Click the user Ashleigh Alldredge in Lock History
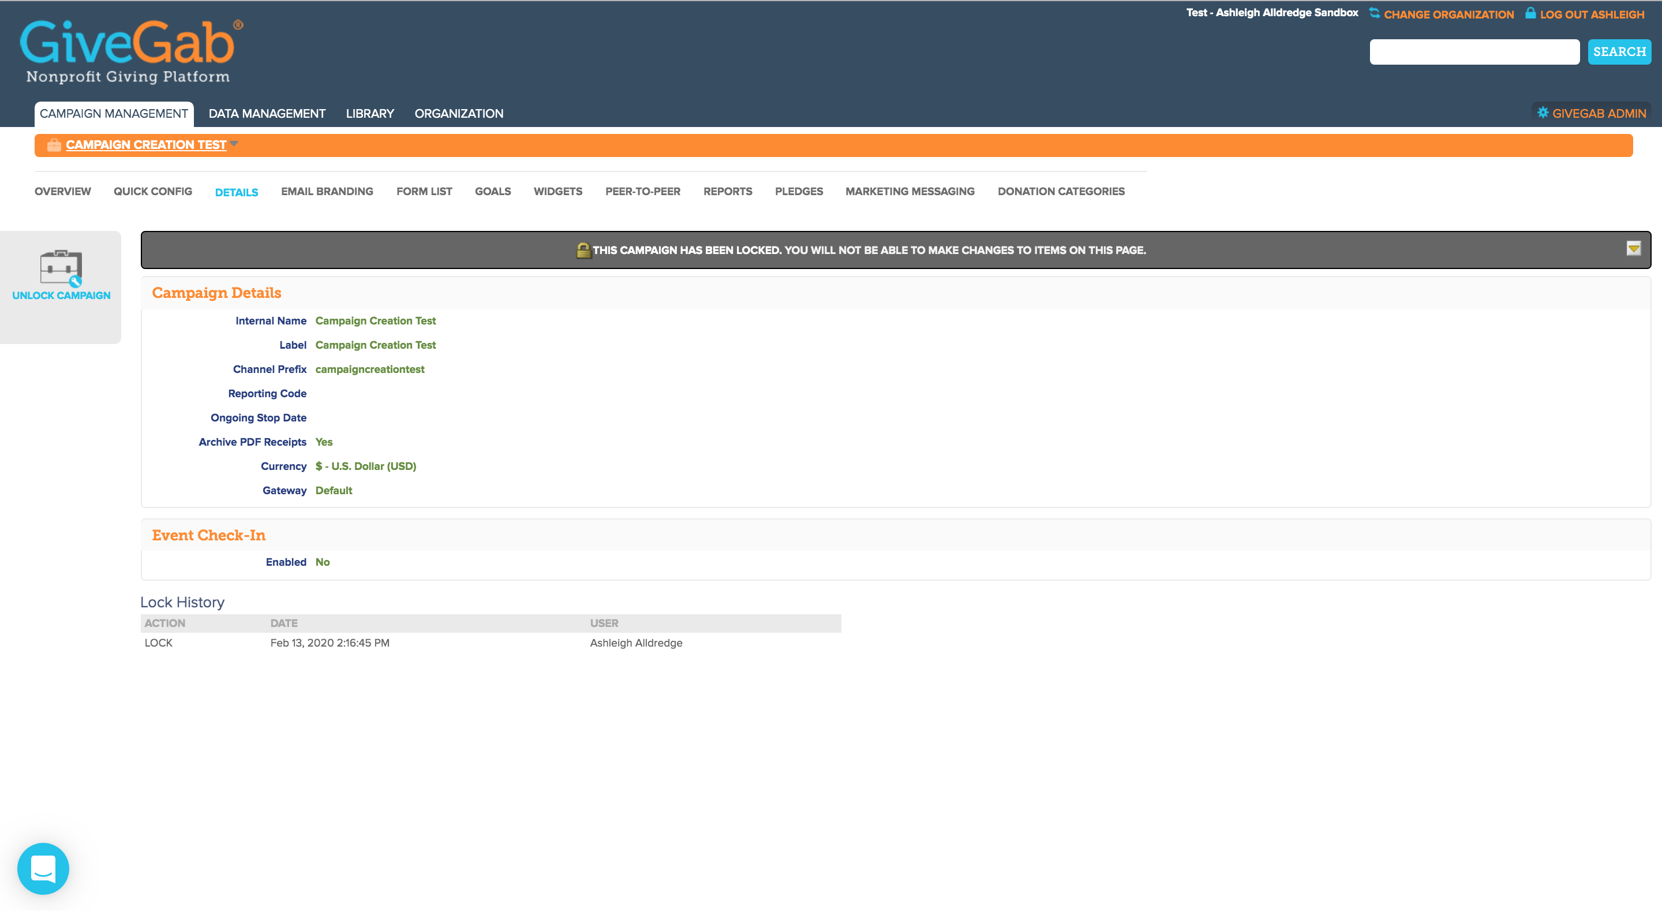Image resolution: width=1662 pixels, height=911 pixels. [636, 643]
